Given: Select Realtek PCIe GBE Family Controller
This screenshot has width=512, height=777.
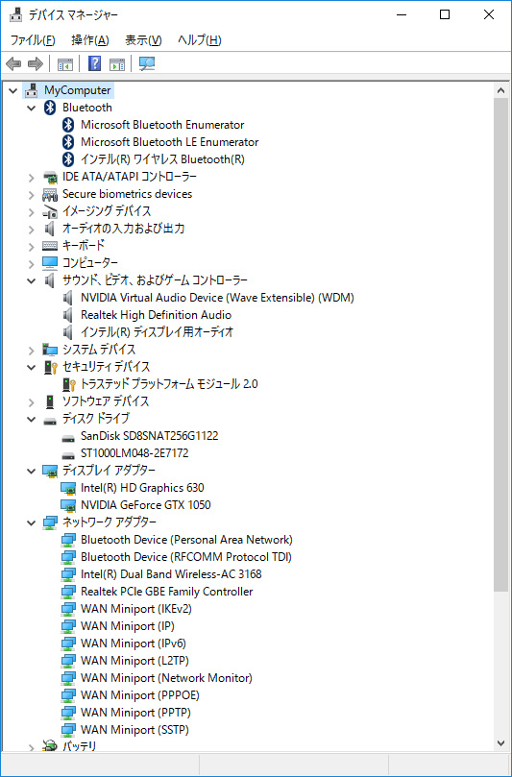Looking at the screenshot, I should 166,592.
